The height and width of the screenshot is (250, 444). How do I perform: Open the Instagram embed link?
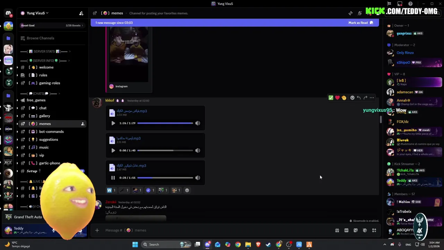(x=121, y=86)
